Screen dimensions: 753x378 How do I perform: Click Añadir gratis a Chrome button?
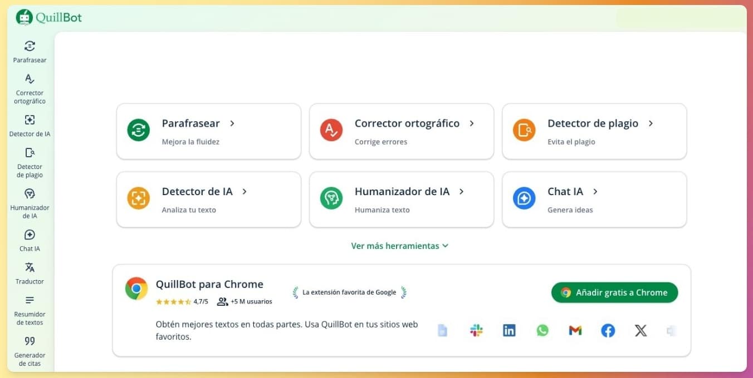click(x=614, y=292)
